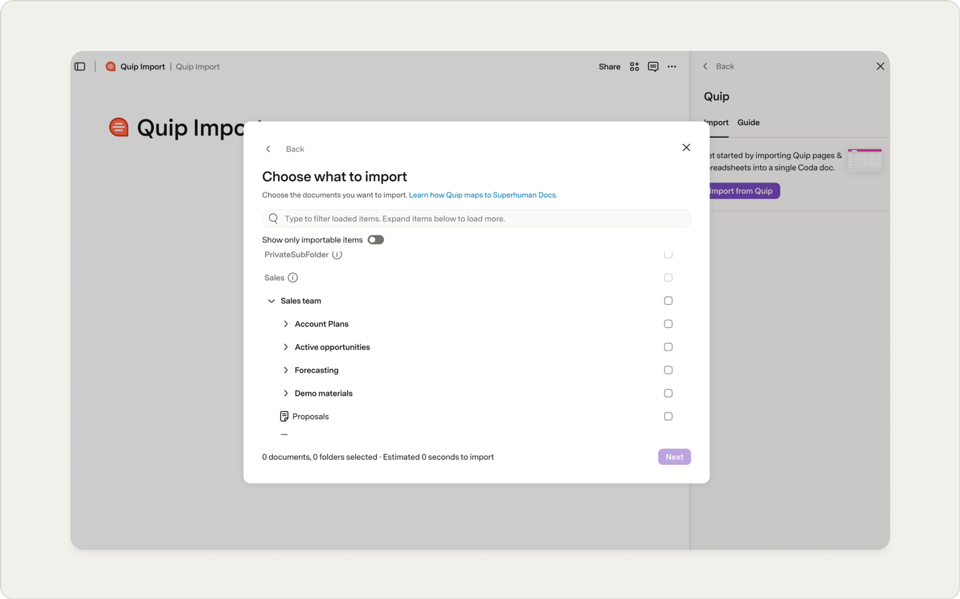The width and height of the screenshot is (960, 599).
Task: Check the Demo materials checkbox
Action: pyautogui.click(x=668, y=393)
